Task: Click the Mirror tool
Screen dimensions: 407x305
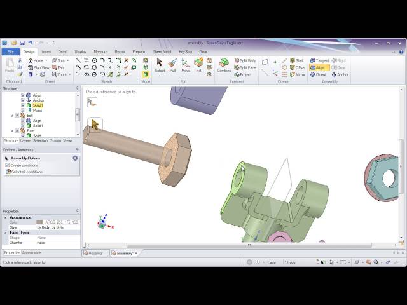Action: pyautogui.click(x=298, y=74)
